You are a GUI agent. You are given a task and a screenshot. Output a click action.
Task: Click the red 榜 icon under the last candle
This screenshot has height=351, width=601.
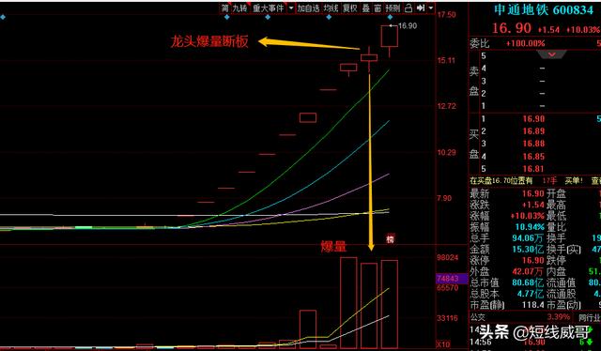coord(391,238)
